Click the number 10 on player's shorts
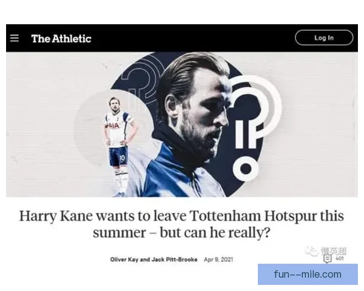Image resolution: width=364 pixels, height=291 pixels. pyautogui.click(x=122, y=158)
